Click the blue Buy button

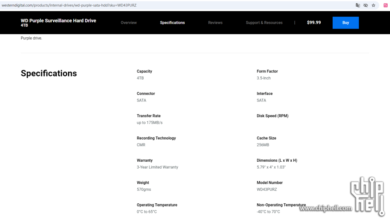tap(345, 23)
